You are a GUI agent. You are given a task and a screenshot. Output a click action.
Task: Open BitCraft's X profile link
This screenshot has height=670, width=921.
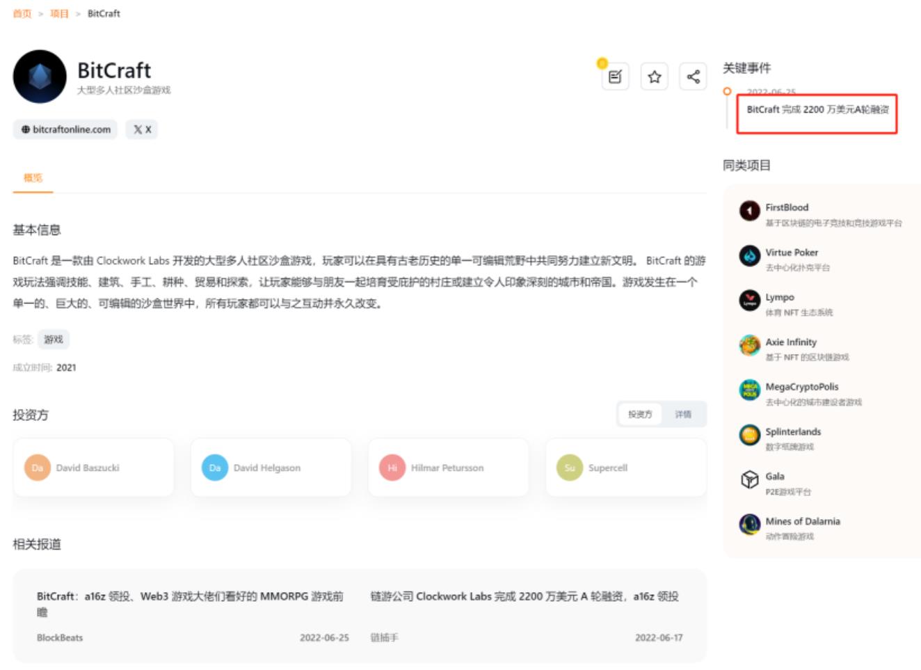142,129
